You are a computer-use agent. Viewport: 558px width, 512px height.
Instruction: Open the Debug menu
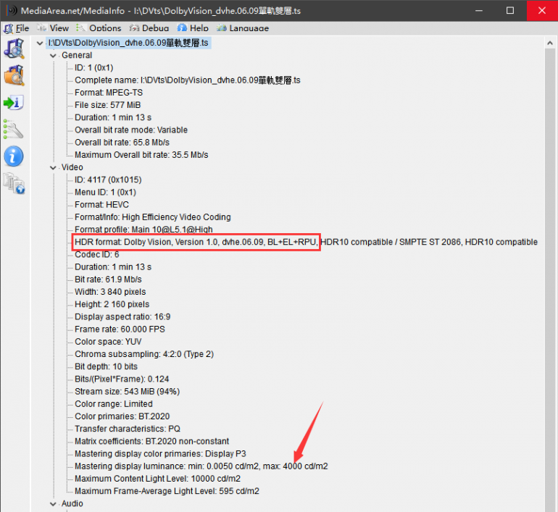(149, 28)
